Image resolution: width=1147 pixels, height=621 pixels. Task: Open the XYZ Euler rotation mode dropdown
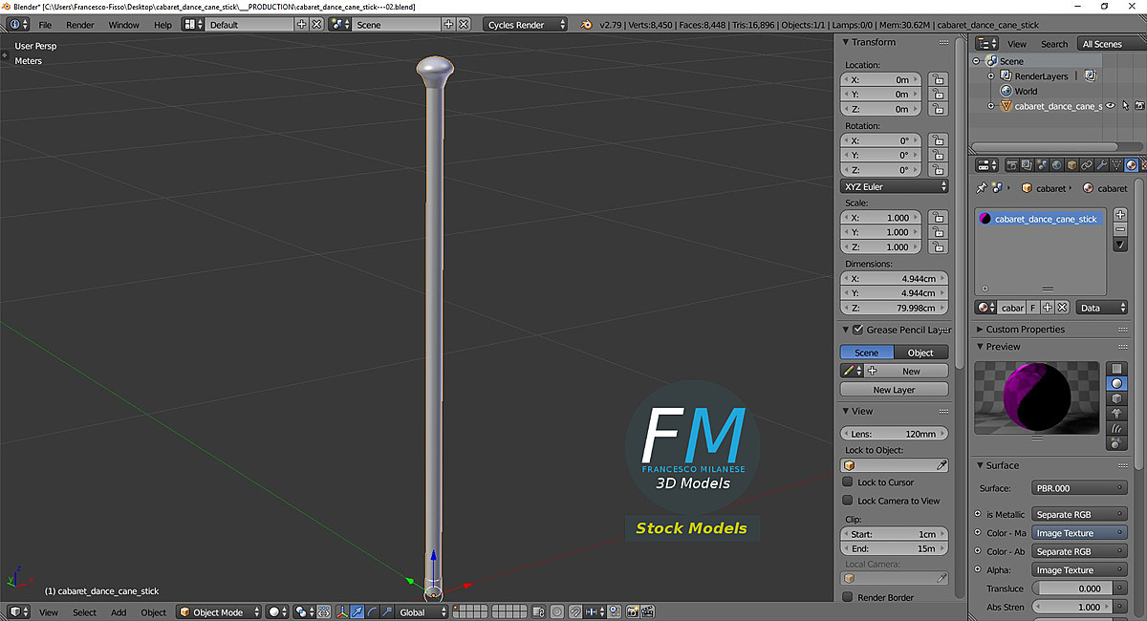tap(895, 186)
